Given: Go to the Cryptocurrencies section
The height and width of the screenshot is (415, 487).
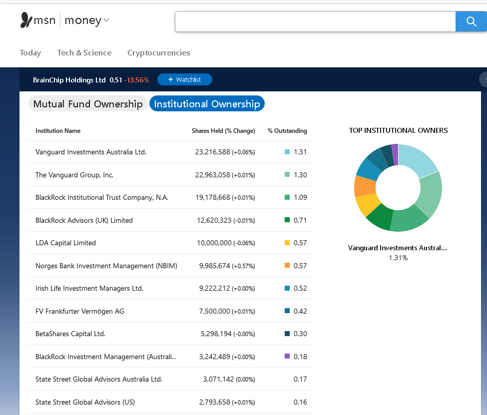Looking at the screenshot, I should click(158, 52).
